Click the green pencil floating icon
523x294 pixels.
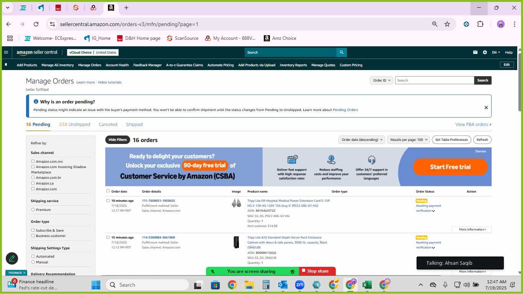tap(12, 258)
